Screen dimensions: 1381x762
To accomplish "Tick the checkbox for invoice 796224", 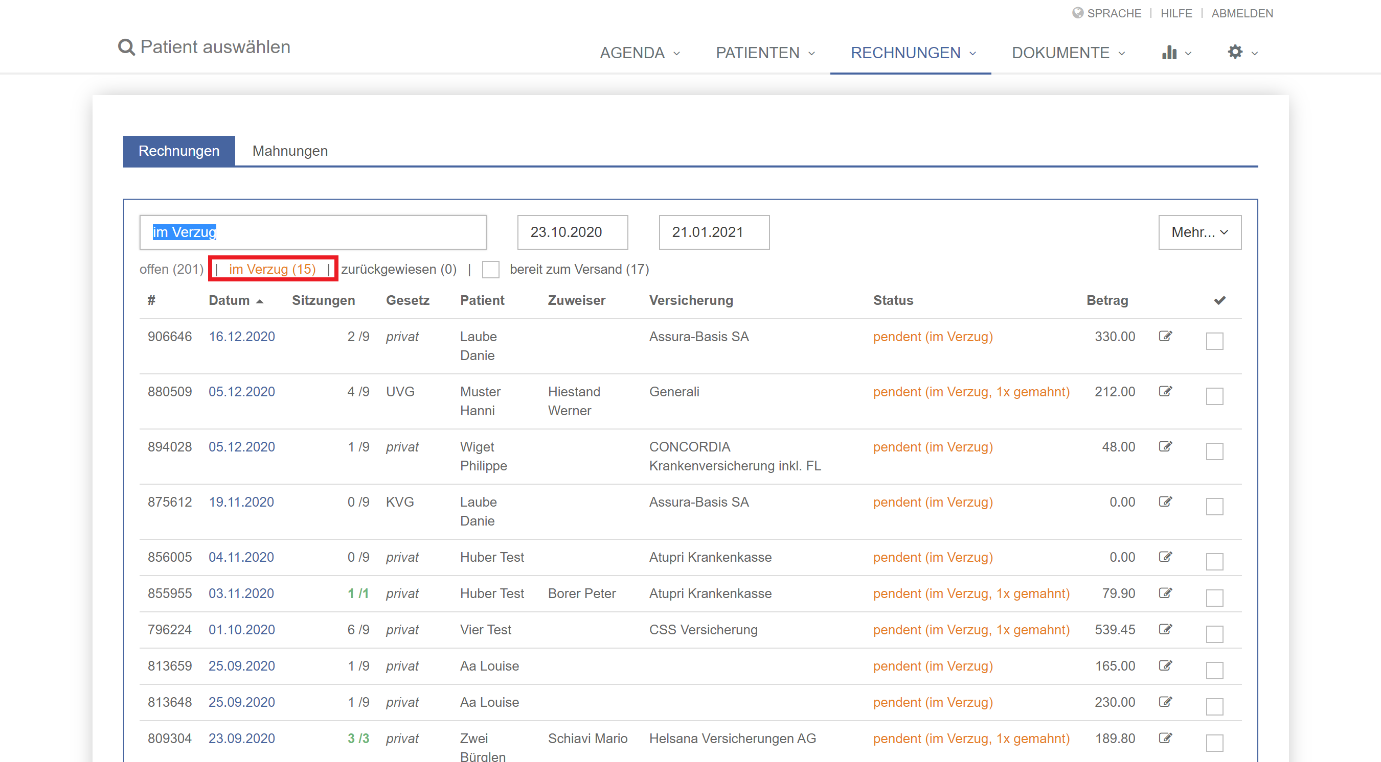I will click(1214, 634).
